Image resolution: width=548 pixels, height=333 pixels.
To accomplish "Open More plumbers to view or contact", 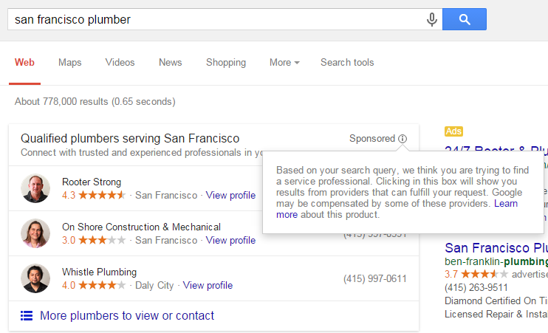I will [127, 316].
